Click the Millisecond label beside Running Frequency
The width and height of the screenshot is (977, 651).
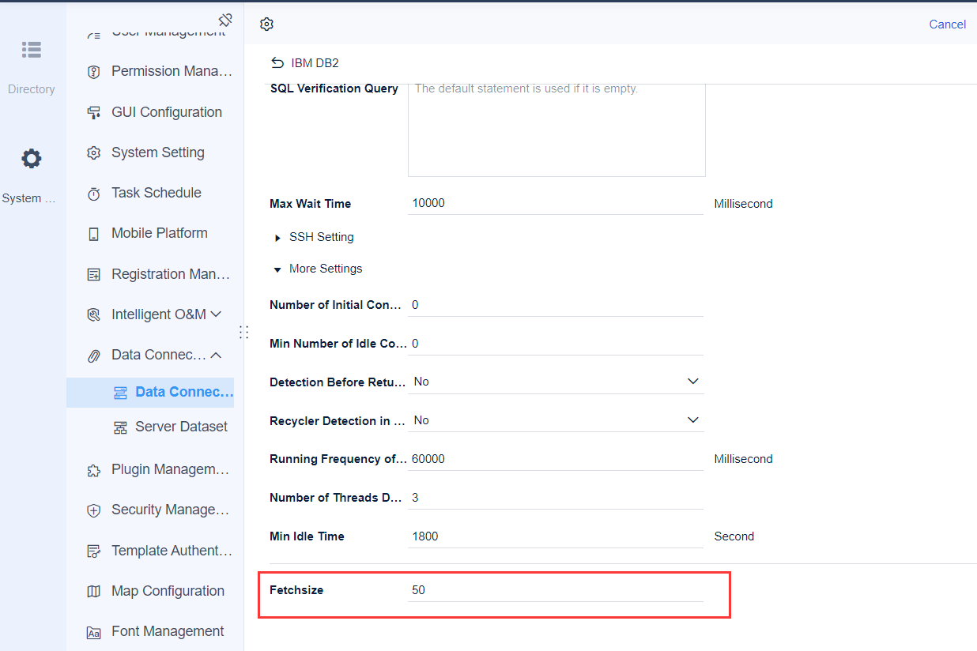[743, 459]
